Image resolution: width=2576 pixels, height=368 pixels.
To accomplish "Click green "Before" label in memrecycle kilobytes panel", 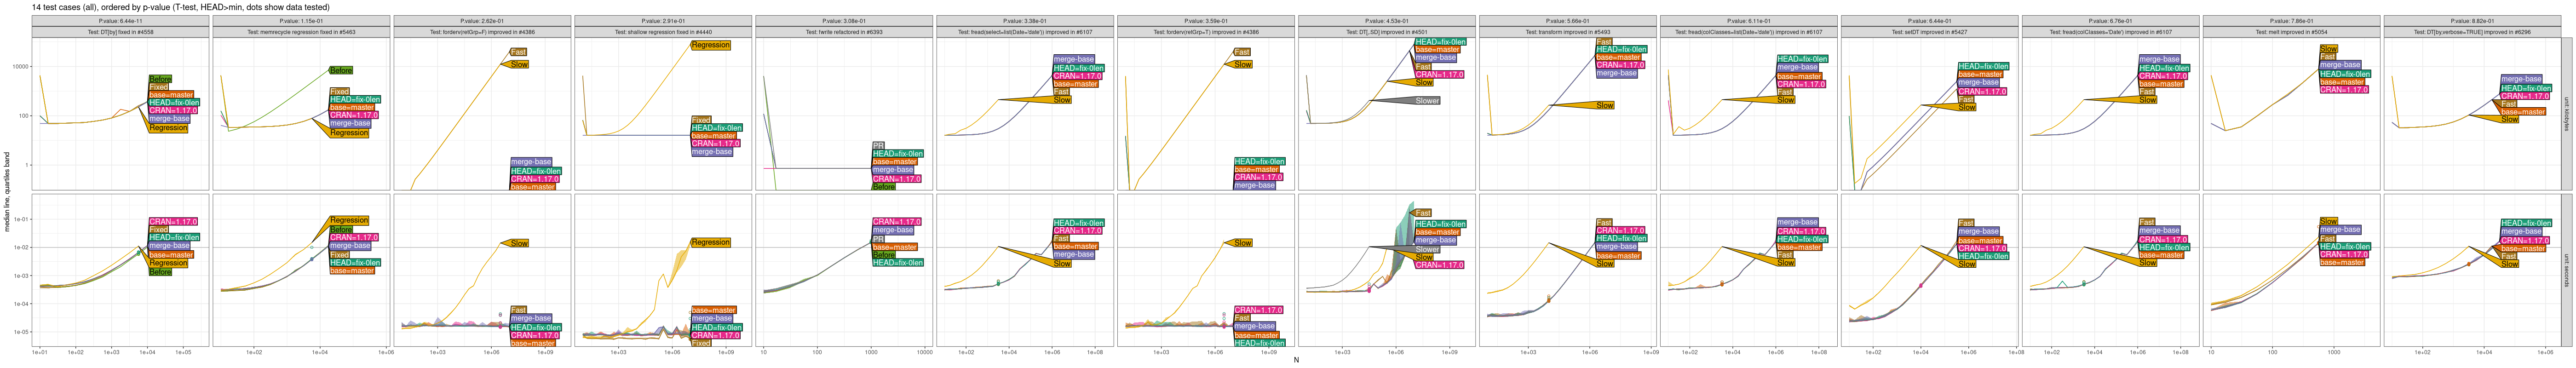I will [341, 71].
